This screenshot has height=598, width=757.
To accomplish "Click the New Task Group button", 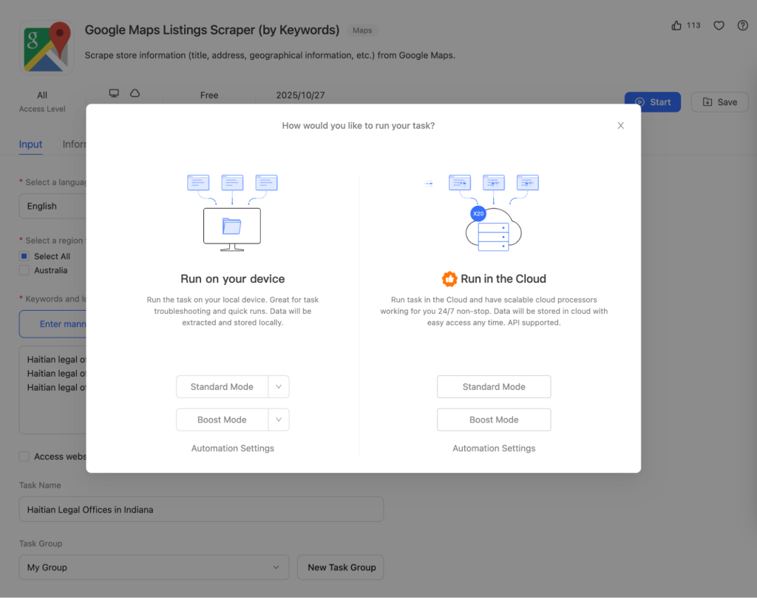I will click(340, 567).
